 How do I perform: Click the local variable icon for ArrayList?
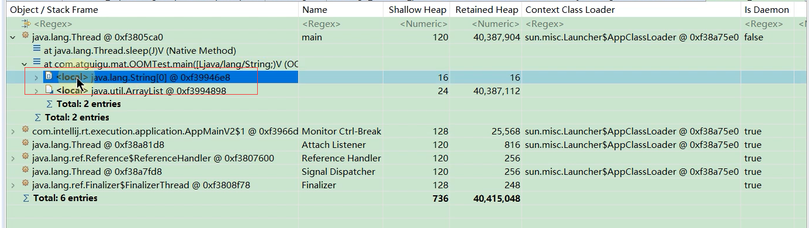pyautogui.click(x=49, y=90)
